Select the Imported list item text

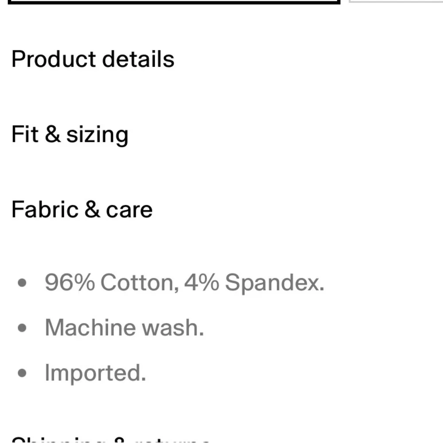(x=96, y=373)
